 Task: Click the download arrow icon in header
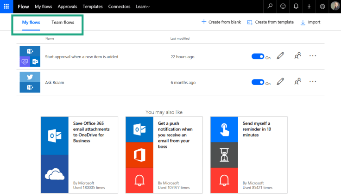coord(309,6)
